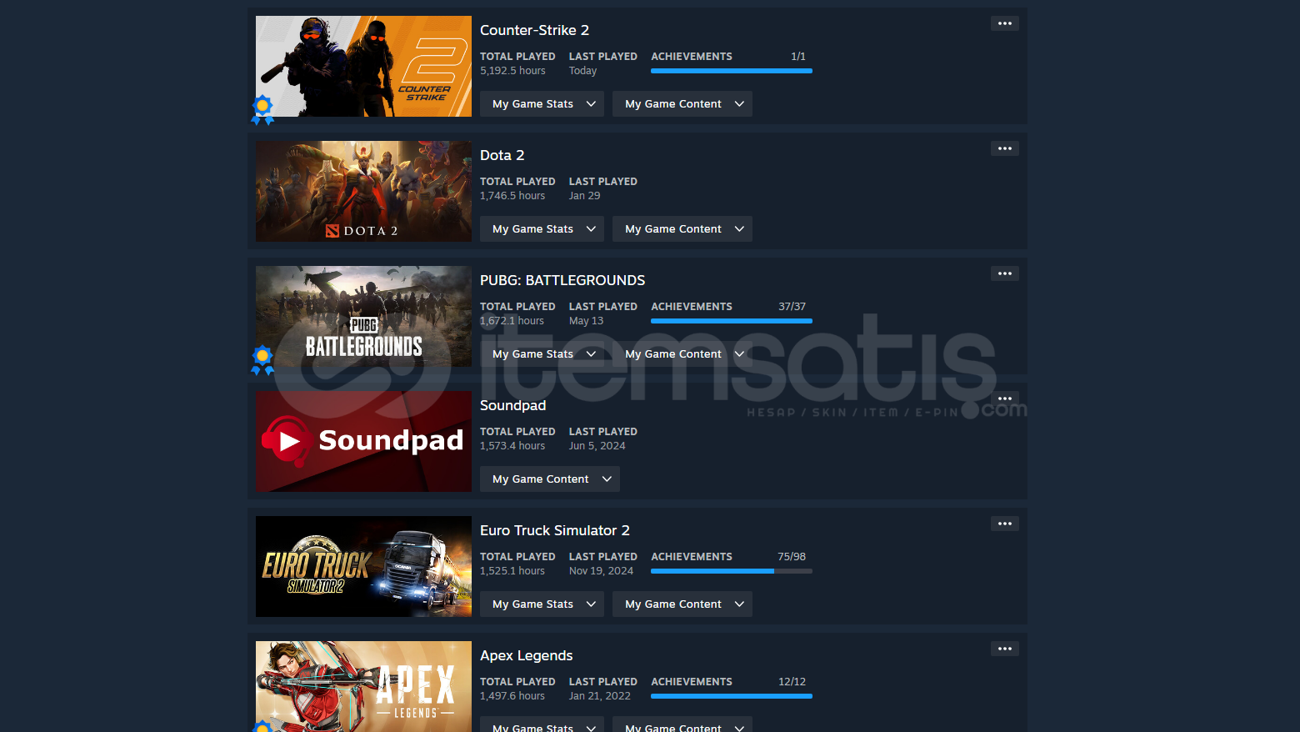
Task: Open the three-dot menu for Counter-Strike 2
Action: coord(1004,23)
